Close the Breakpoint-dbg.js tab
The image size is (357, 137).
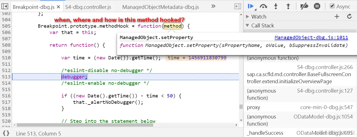click(59, 7)
